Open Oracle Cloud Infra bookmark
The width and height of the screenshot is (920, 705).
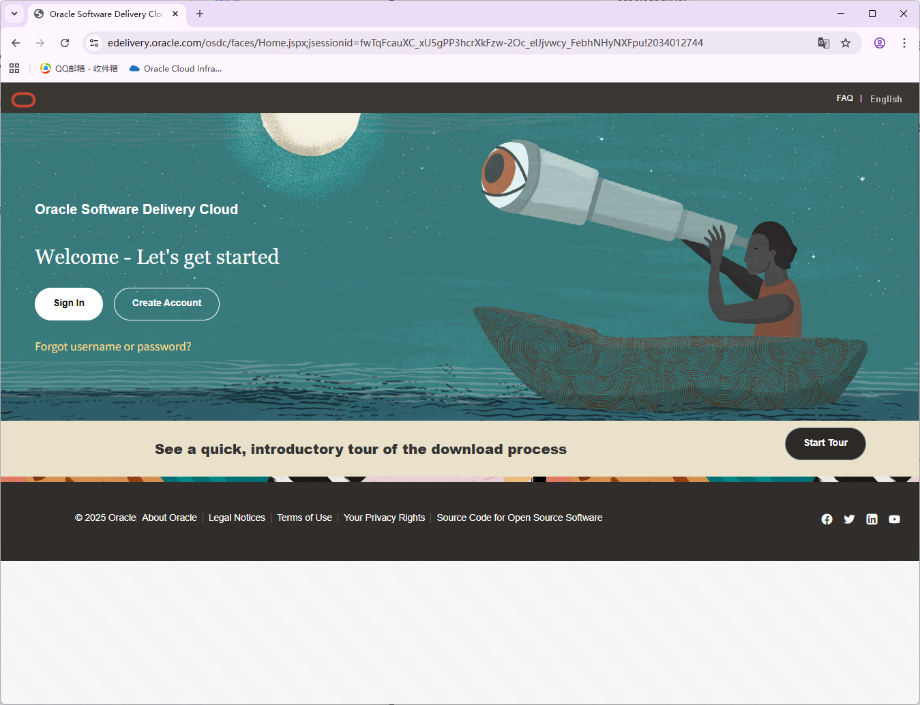click(x=176, y=68)
